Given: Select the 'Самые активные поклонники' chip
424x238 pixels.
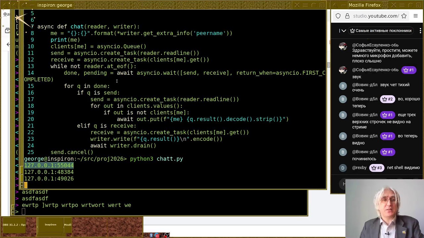Looking at the screenshot, I should tap(381, 31).
